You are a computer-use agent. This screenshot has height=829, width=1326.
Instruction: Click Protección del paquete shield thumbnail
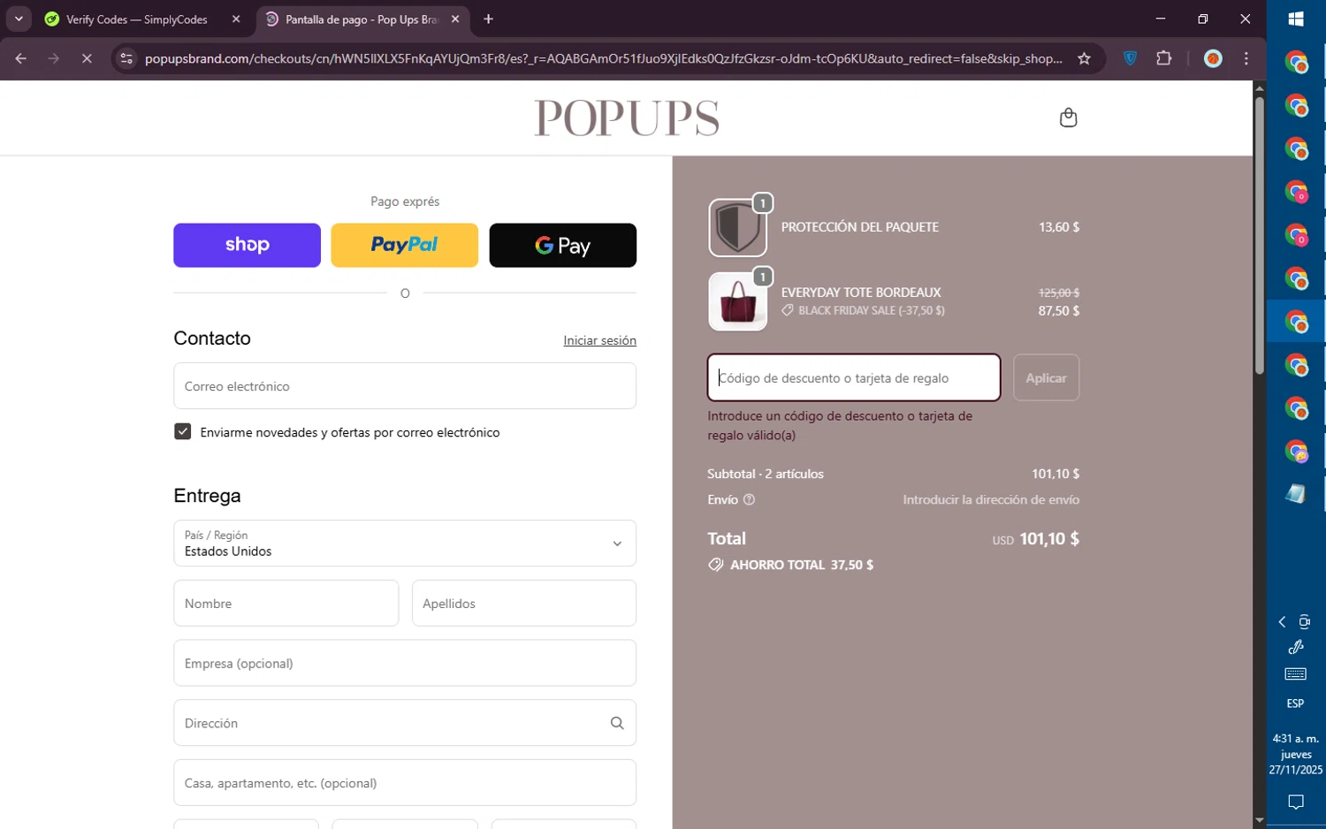(x=737, y=227)
